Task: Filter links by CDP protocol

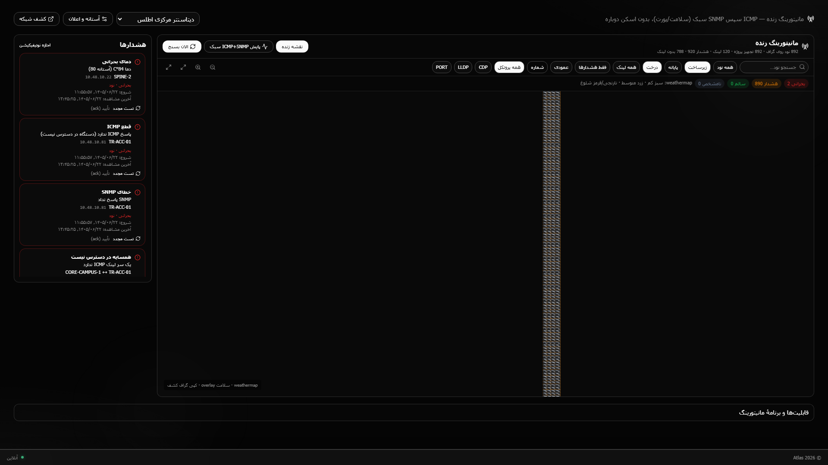Action: (x=483, y=67)
